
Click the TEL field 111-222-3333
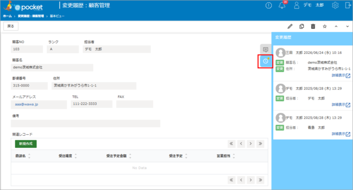click(x=92, y=104)
